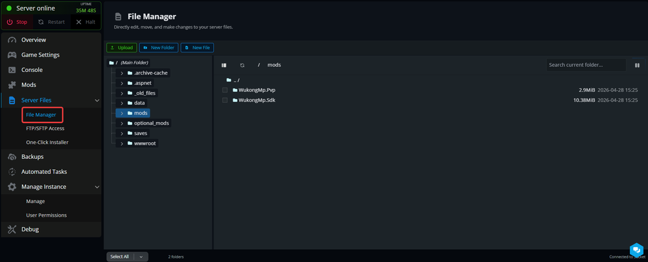The width and height of the screenshot is (648, 262).
Task: Go up to the parent directory
Action: (237, 80)
